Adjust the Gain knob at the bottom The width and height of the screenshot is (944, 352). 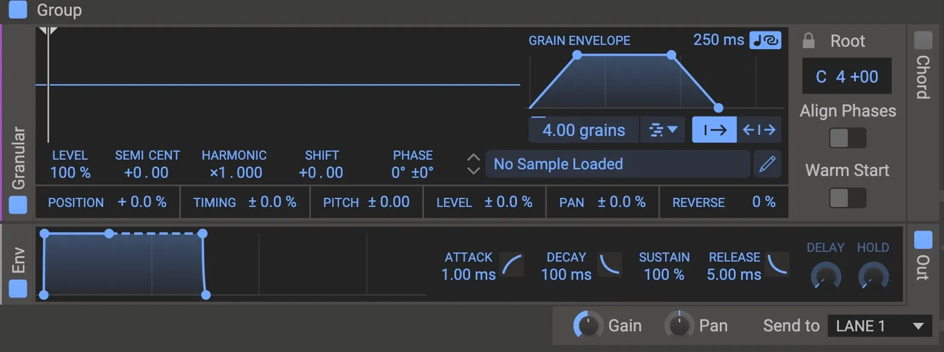pos(587,325)
